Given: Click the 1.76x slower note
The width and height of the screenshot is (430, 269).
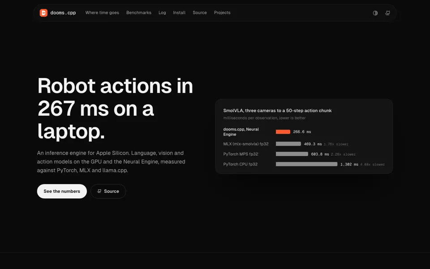Looking at the screenshot, I should point(336,144).
